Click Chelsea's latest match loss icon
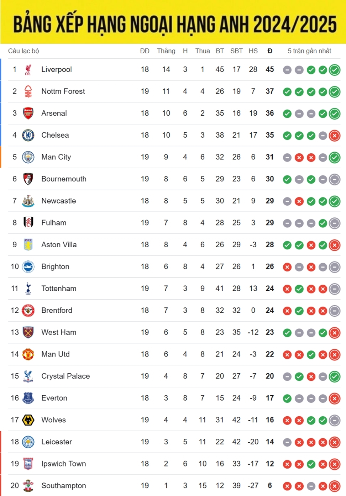The height and width of the screenshot is (496, 346). 335,136
